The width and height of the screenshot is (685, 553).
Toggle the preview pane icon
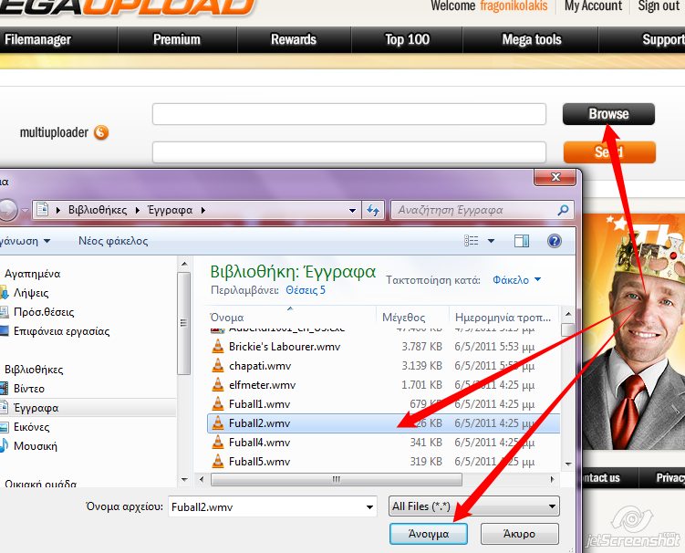pyautogui.click(x=522, y=241)
